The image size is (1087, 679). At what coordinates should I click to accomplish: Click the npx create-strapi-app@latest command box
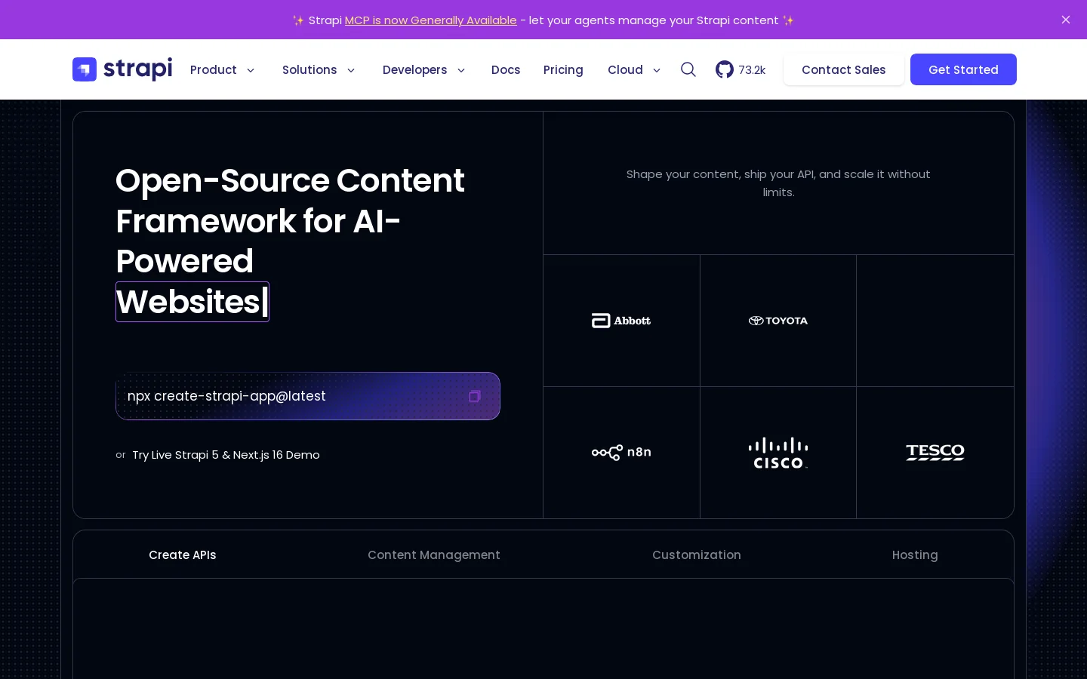pos(308,396)
